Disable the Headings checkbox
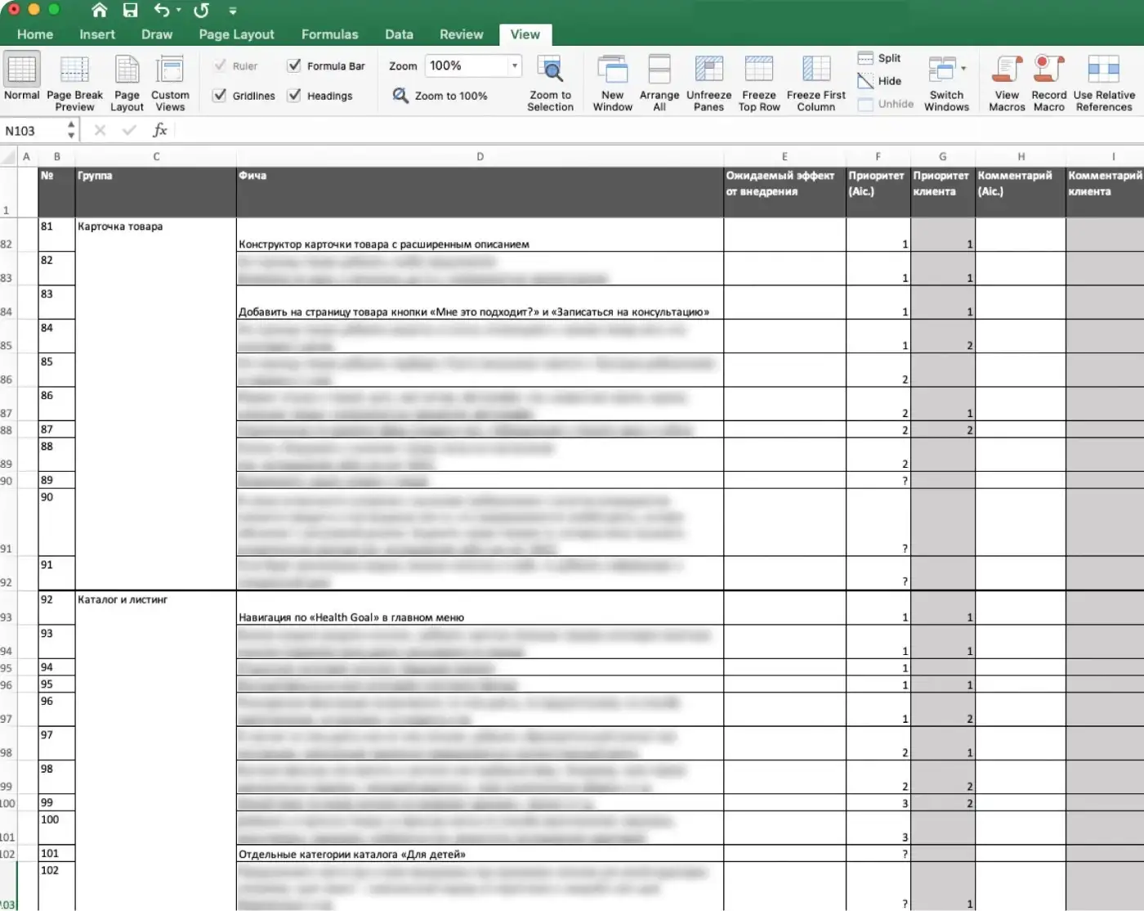 (294, 96)
